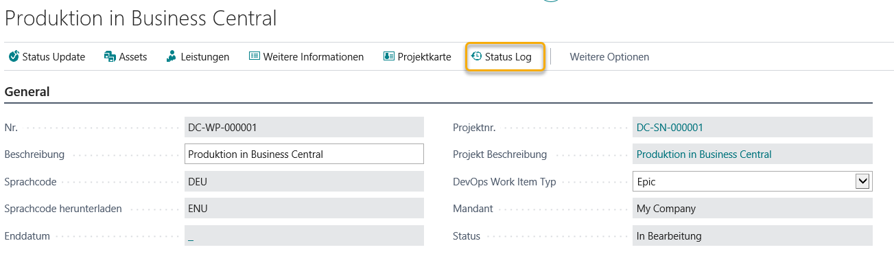Viewport: 894px width, 265px height.
Task: Click the Projektnr. field label
Action: click(x=474, y=127)
